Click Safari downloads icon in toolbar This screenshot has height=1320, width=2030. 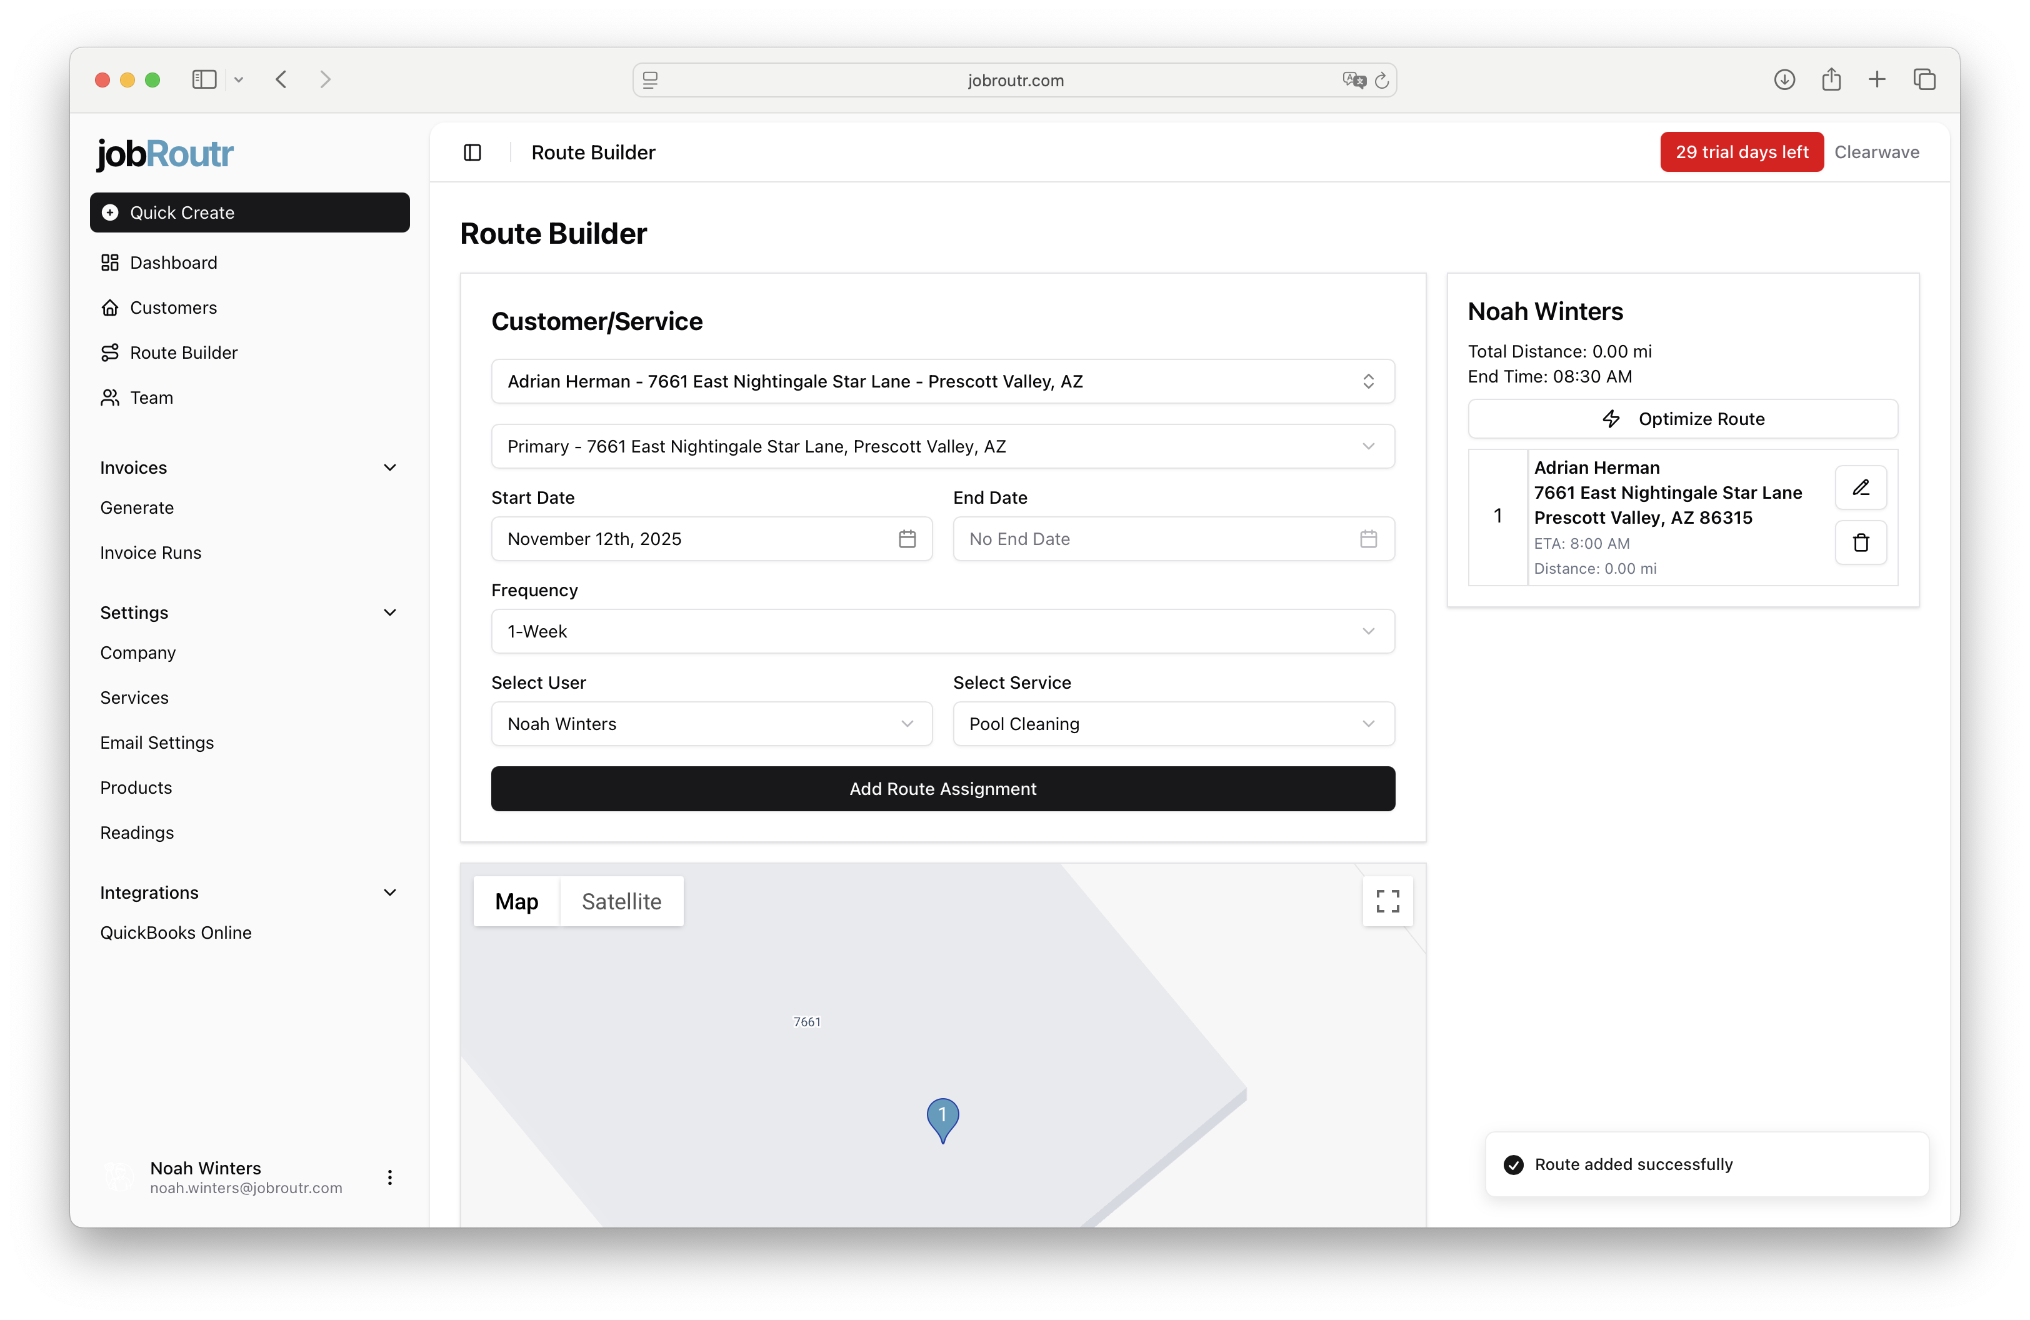tap(1784, 80)
